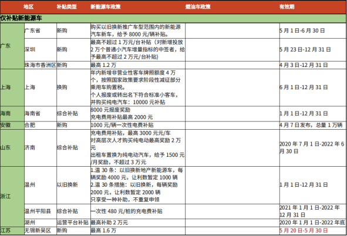Viewport: 347px width, 236px height.
Task: Select the 最高 1.2 万 policy cell
Action: click(138, 65)
